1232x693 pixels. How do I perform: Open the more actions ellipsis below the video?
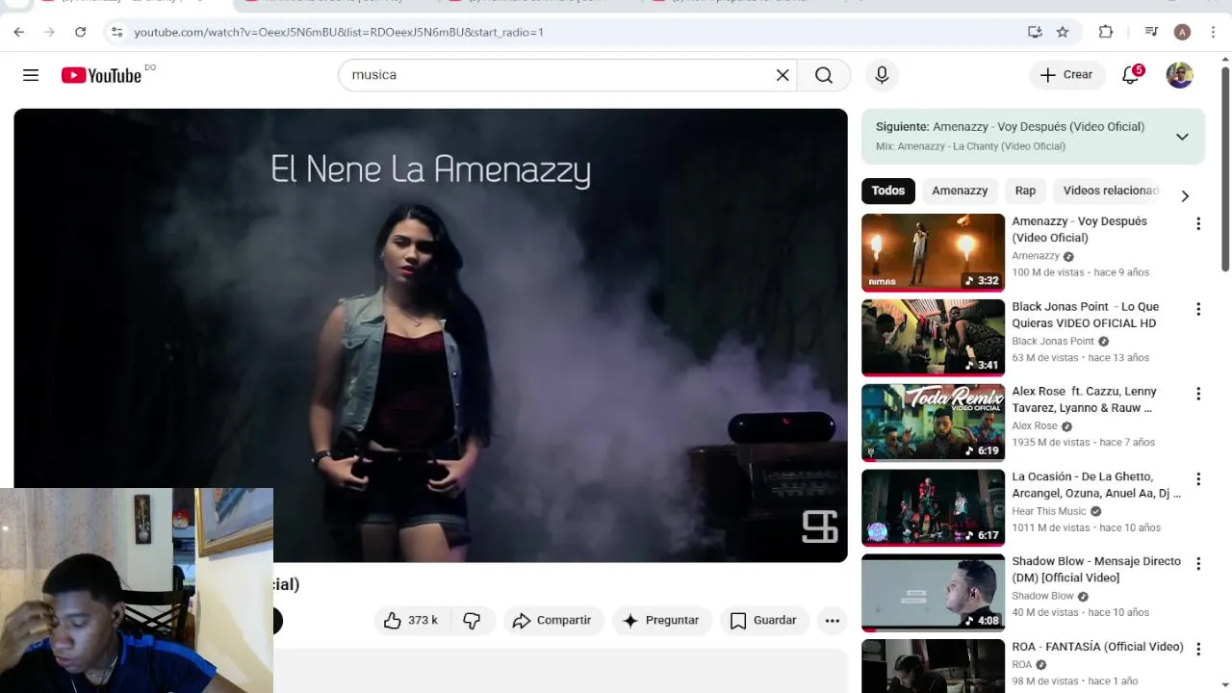(x=833, y=621)
